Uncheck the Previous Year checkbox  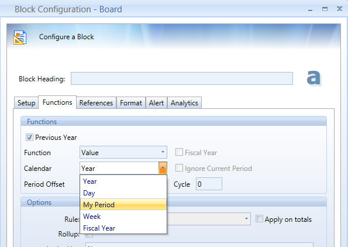click(x=29, y=138)
